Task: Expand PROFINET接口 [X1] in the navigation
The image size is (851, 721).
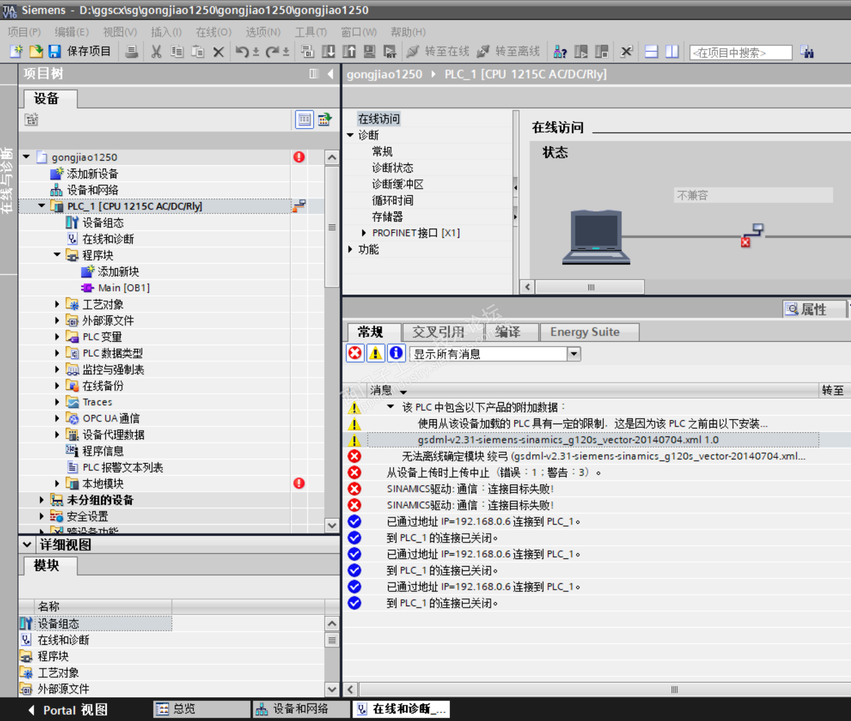Action: 364,233
